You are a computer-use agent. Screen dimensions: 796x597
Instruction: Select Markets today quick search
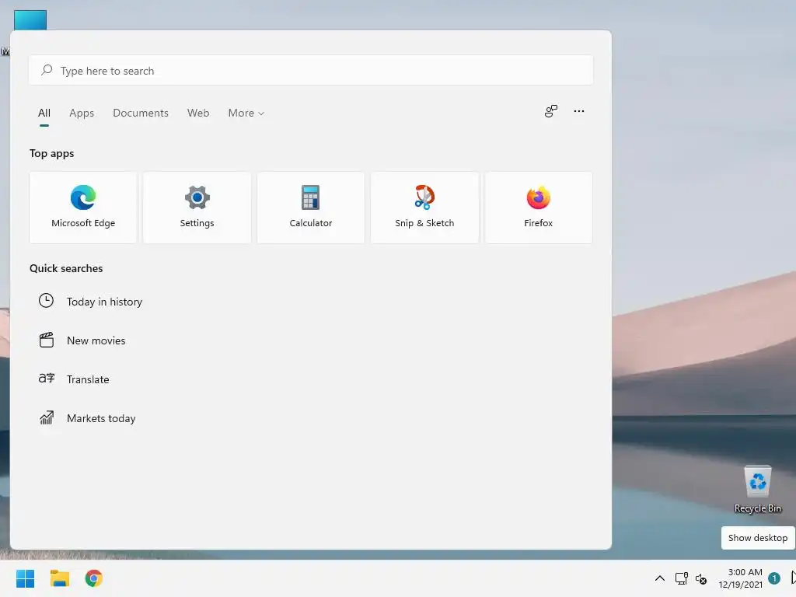click(x=101, y=418)
